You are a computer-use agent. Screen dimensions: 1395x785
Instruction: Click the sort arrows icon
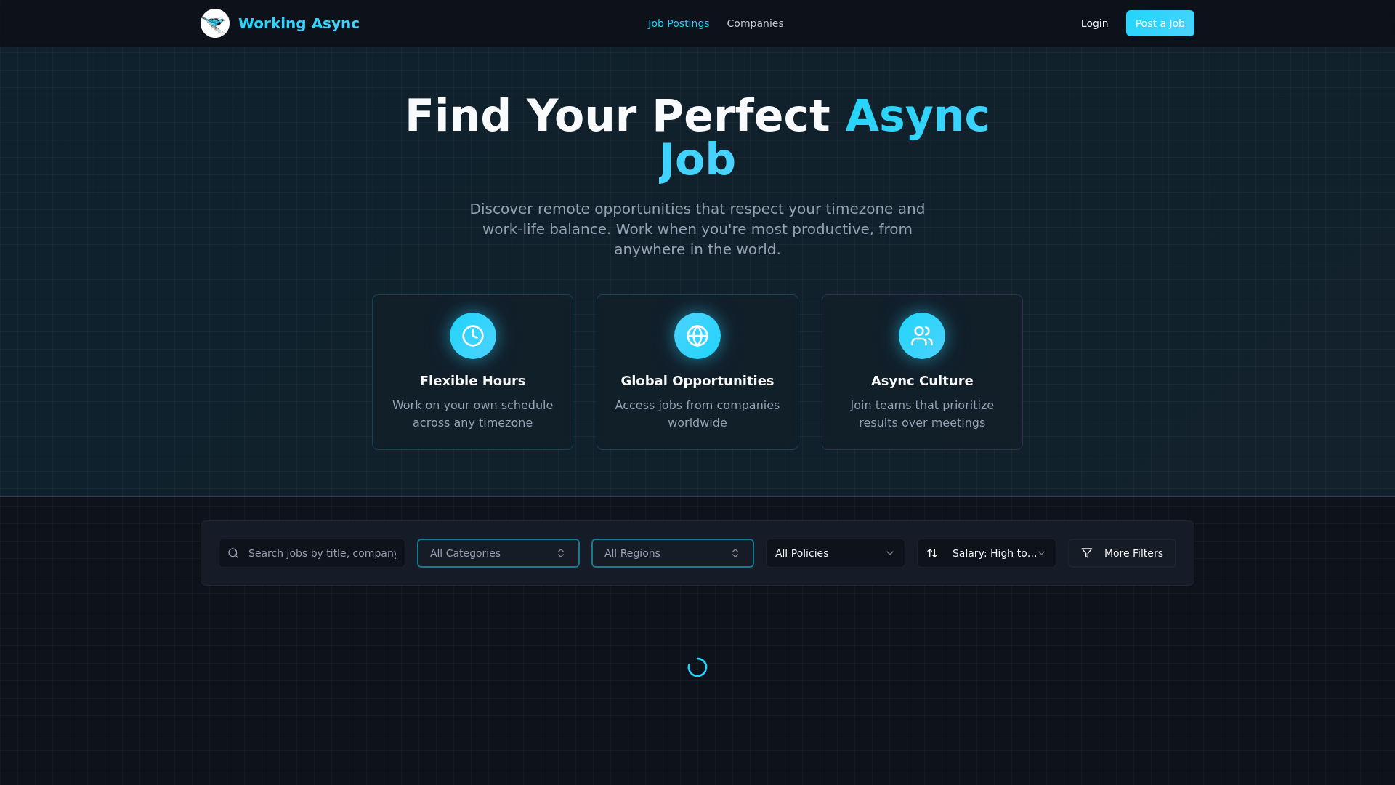[x=932, y=553]
